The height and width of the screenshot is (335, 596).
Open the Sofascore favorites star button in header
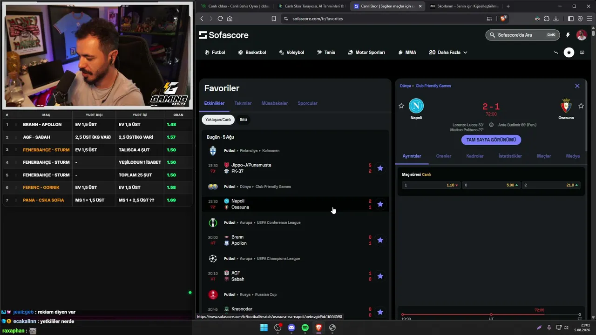(x=569, y=53)
